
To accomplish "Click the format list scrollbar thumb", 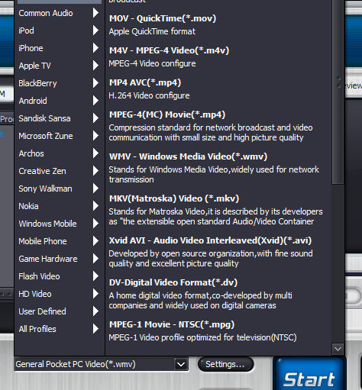I will pyautogui.click(x=338, y=92).
